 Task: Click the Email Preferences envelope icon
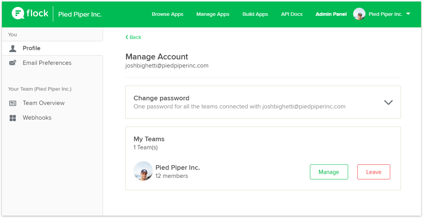point(12,63)
